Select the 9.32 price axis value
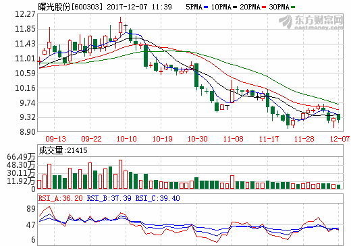351x246 pixels. 28,117
